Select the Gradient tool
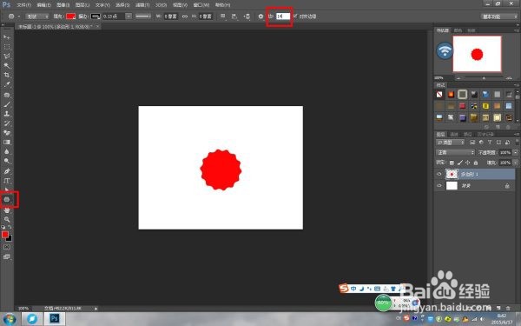Screen dimensions: 521x326 7,142
